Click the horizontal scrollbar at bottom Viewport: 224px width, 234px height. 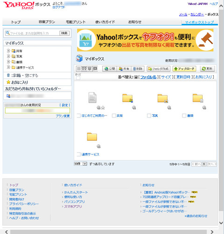pos(108,232)
